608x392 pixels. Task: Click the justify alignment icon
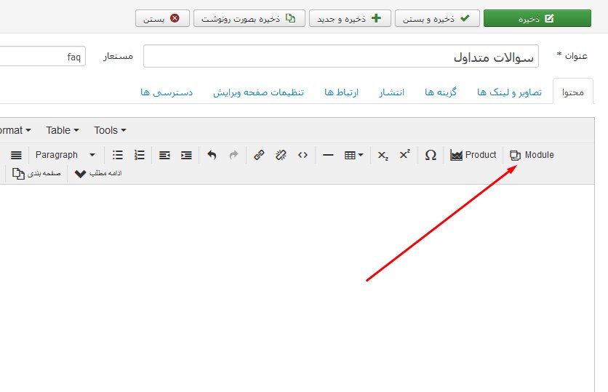tap(16, 155)
